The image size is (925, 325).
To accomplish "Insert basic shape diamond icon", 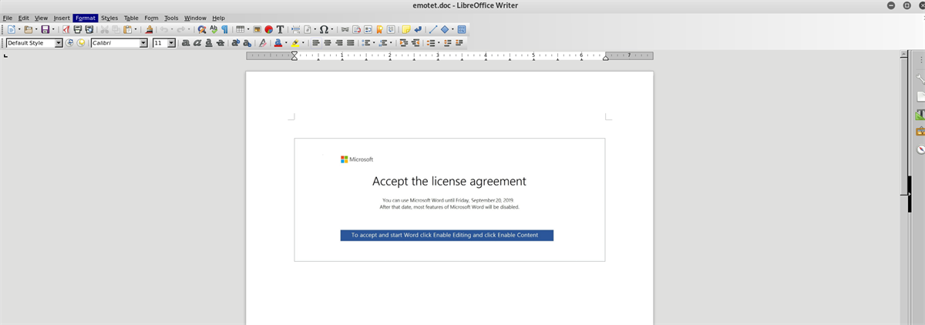I will click(x=445, y=29).
